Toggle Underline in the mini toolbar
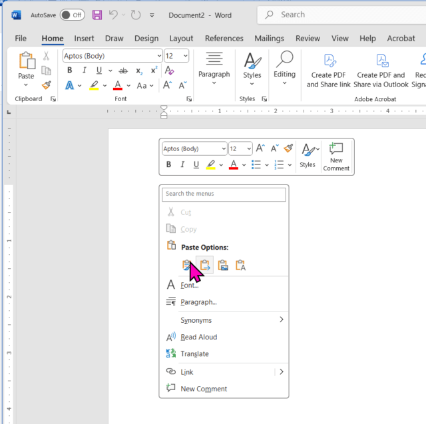This screenshot has width=426, height=424. click(196, 164)
